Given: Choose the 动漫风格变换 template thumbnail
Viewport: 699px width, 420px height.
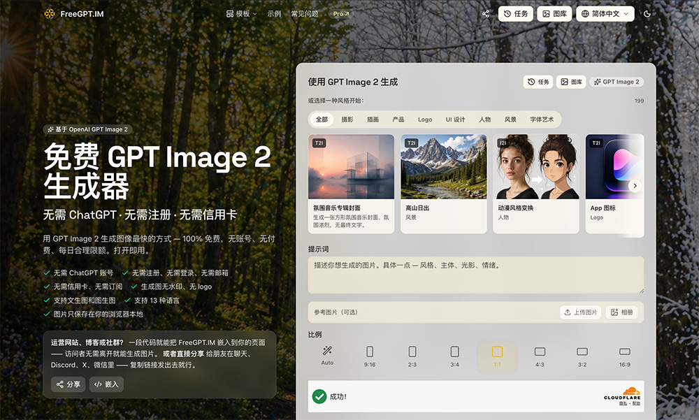Looking at the screenshot, I should pos(536,167).
